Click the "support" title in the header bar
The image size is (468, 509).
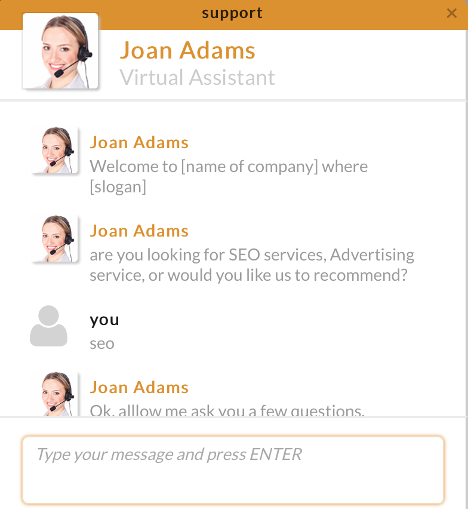pos(232,13)
